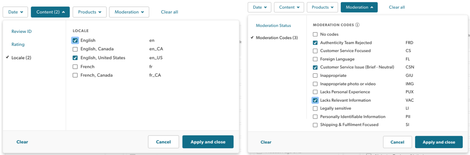The width and height of the screenshot is (470, 155).
Task: Select the Moderation Codes (3) section
Action: click(277, 38)
